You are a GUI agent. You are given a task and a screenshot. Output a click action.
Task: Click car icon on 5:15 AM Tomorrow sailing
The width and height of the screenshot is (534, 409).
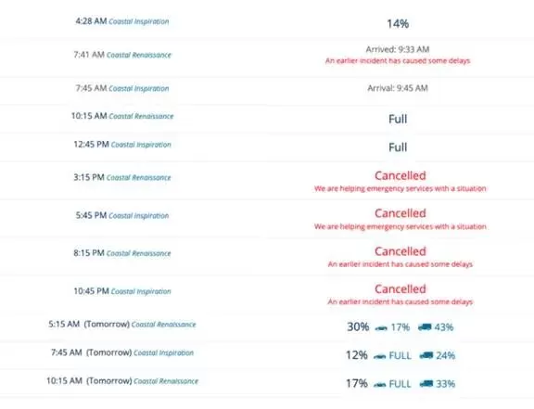(x=381, y=328)
